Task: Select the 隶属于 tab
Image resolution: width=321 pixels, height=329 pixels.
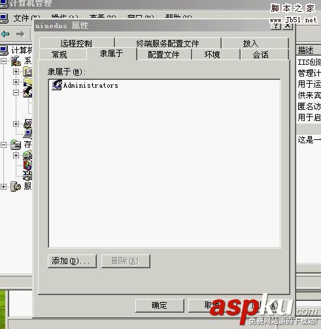Action: pyautogui.click(x=112, y=54)
